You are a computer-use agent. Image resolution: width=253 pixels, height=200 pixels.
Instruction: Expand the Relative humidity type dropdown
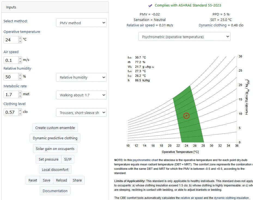tap(81, 77)
